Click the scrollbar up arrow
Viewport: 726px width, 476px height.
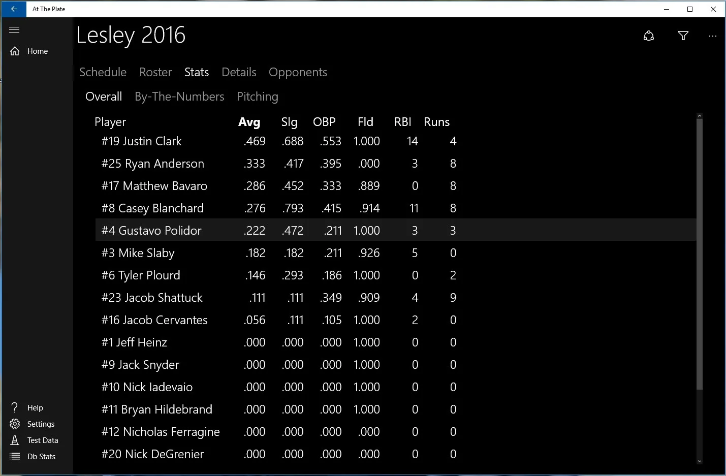pos(699,116)
